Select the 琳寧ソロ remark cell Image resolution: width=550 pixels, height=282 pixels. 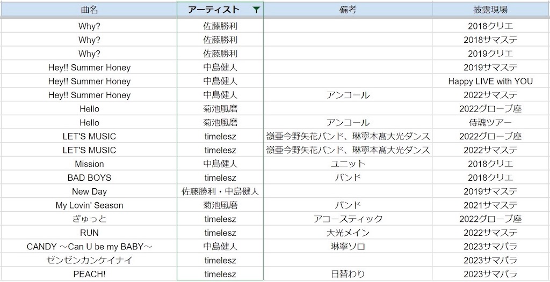coord(348,247)
